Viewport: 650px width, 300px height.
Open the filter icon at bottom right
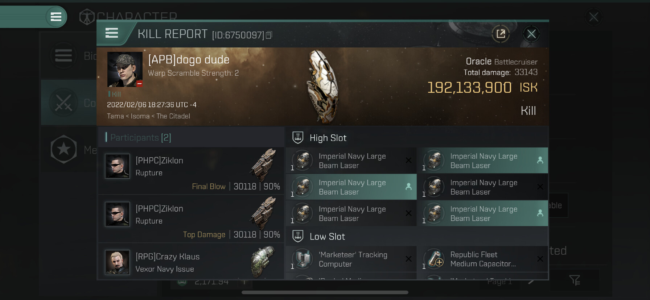pyautogui.click(x=575, y=280)
